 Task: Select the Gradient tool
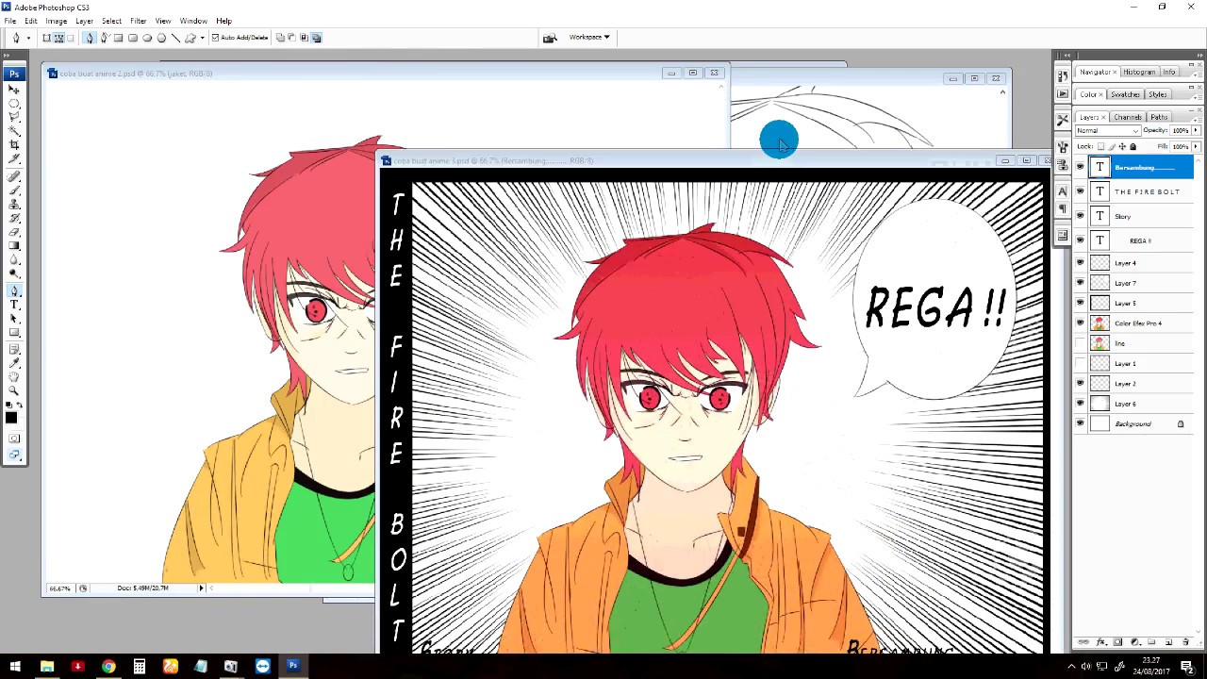13,245
